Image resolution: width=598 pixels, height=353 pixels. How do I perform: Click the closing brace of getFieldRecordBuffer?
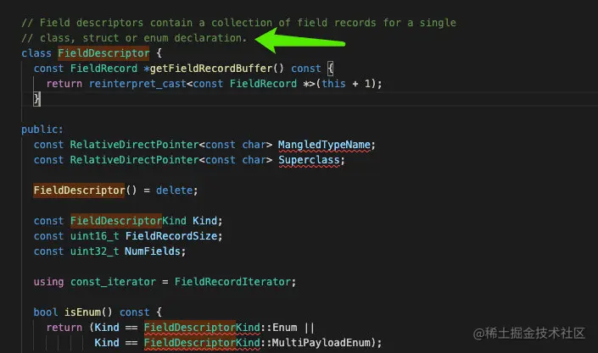(36, 99)
